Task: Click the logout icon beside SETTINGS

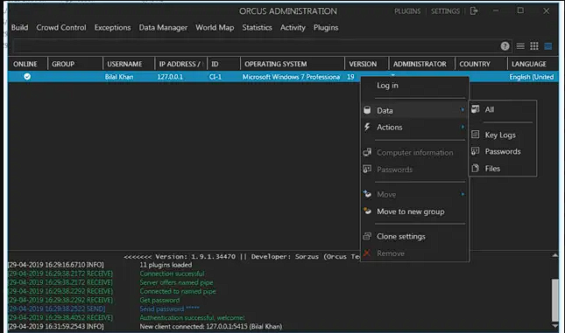Action: coord(474,11)
